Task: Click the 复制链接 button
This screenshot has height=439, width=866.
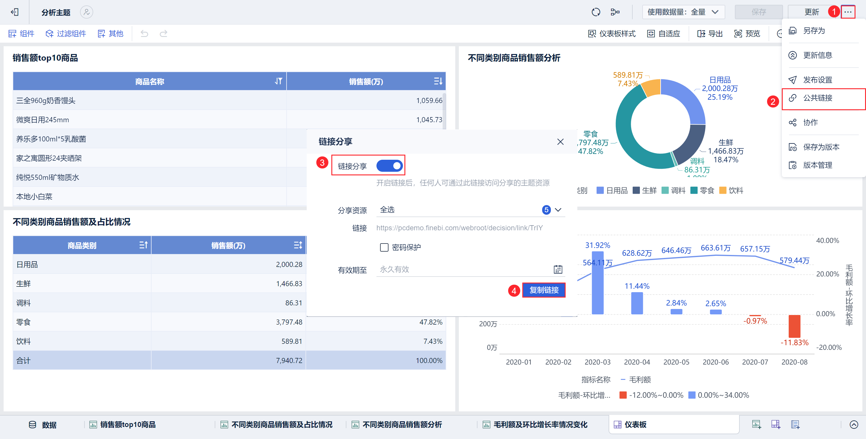Action: pos(544,290)
